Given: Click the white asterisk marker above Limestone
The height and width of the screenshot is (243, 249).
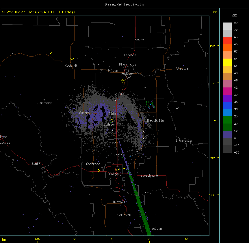Looking at the screenshot, I should pos(44,100).
